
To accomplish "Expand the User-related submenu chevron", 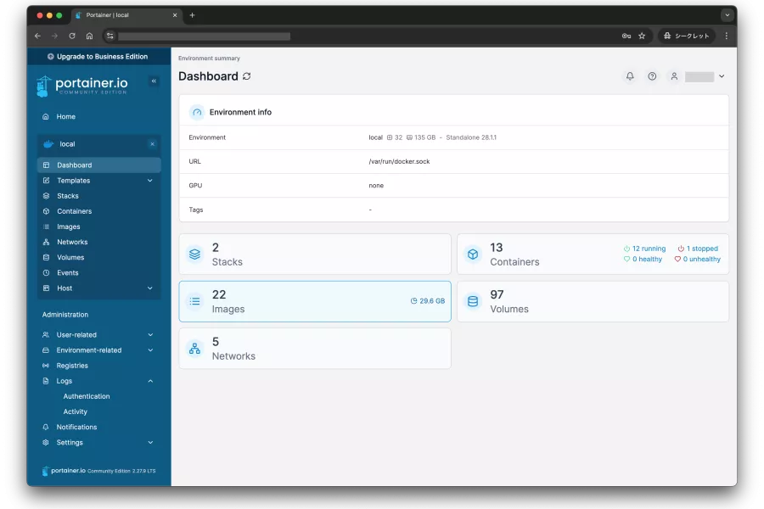I will 150,334.
